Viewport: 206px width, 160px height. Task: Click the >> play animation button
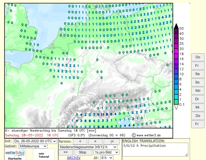point(66,152)
